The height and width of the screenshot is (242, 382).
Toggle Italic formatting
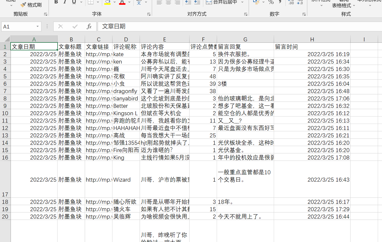tap(65, 2)
